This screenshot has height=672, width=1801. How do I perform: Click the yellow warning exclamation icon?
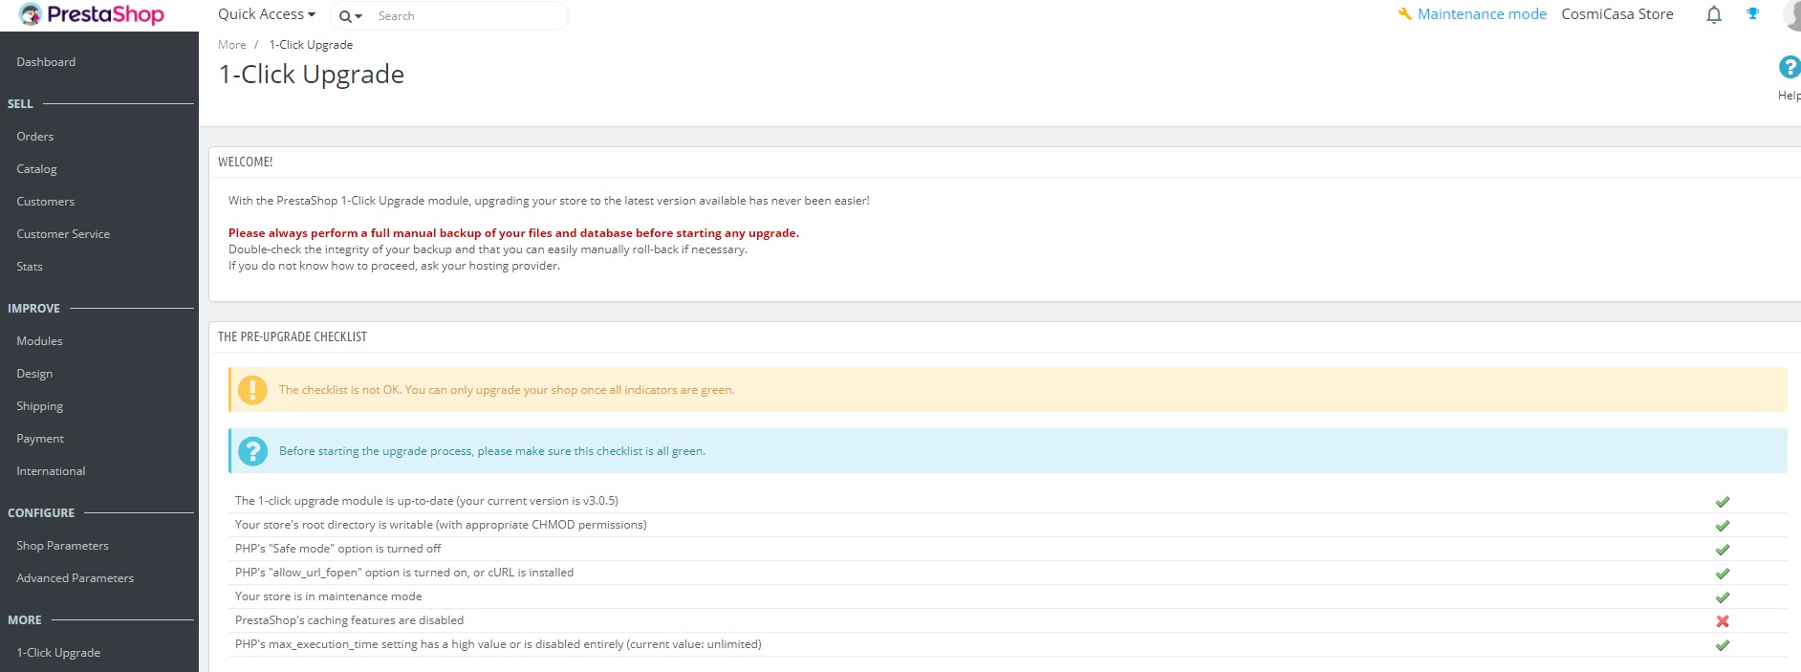(252, 390)
